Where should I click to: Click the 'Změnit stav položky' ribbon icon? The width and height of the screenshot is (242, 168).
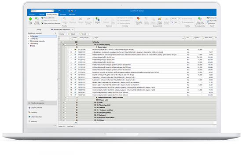coord(88,19)
